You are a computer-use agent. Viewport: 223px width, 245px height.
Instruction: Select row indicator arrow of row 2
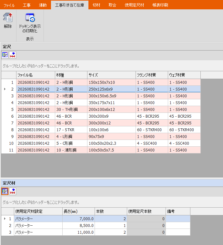click(x=5, y=89)
